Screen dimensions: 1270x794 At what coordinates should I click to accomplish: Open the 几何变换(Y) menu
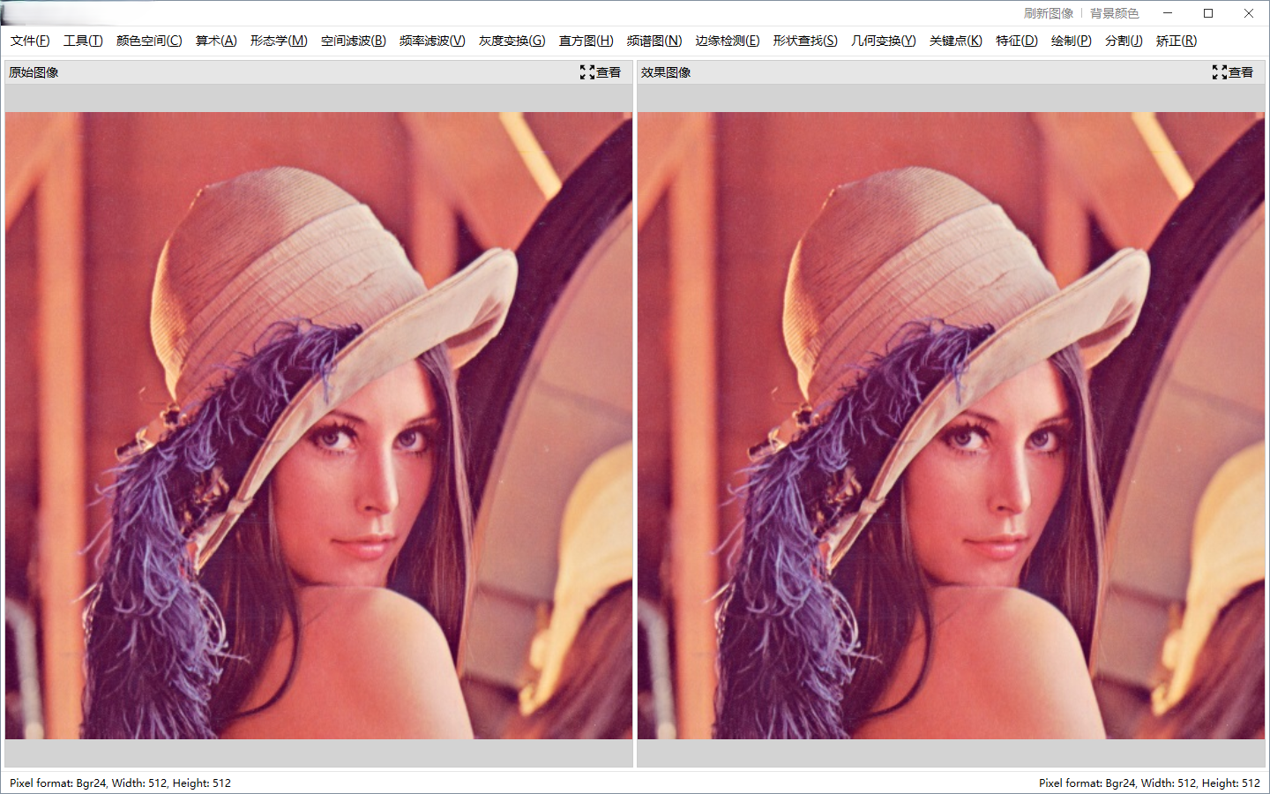click(884, 41)
